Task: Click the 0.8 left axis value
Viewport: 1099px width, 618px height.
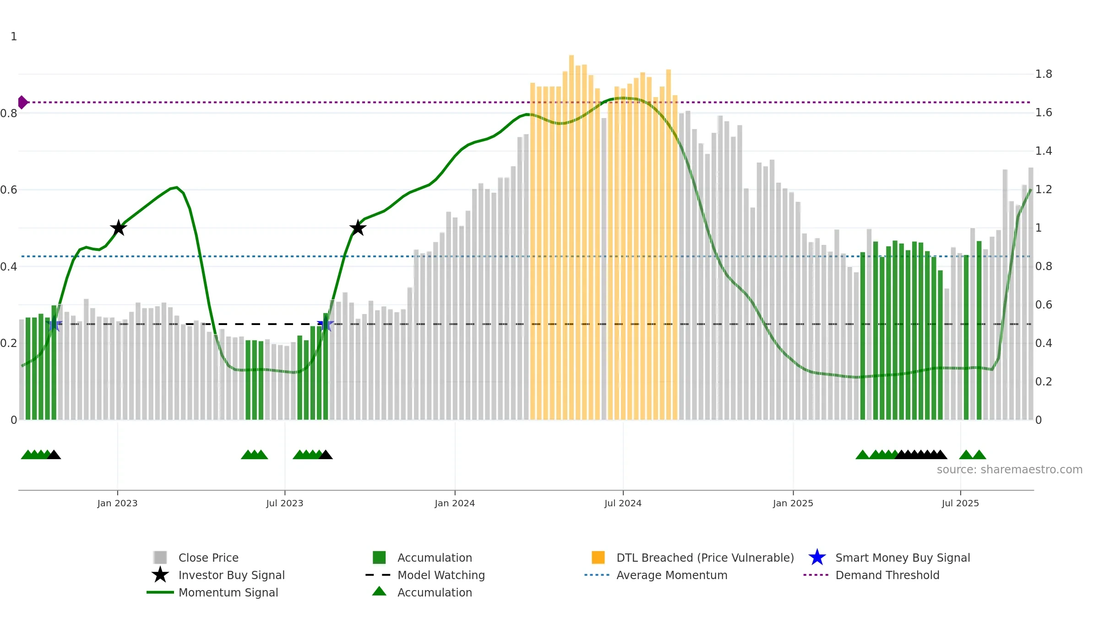Action: [9, 113]
